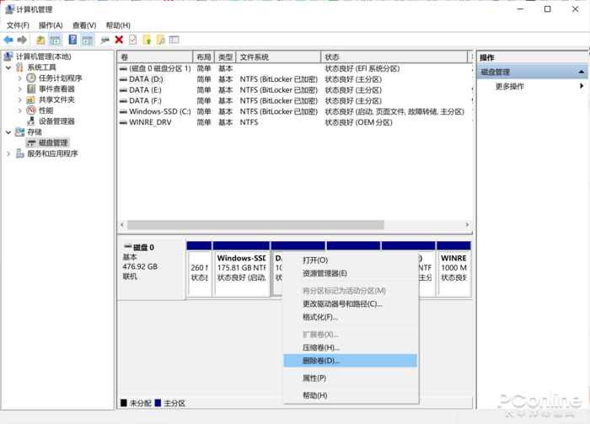Select the 磁盘 0 磁盘分区 1 volume row

point(295,68)
